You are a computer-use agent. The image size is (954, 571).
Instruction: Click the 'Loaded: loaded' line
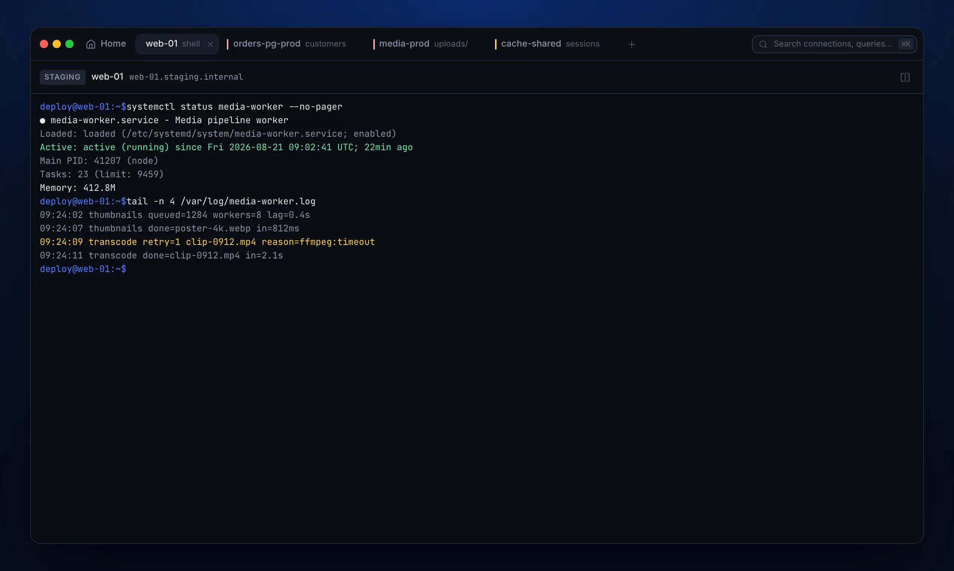(218, 133)
